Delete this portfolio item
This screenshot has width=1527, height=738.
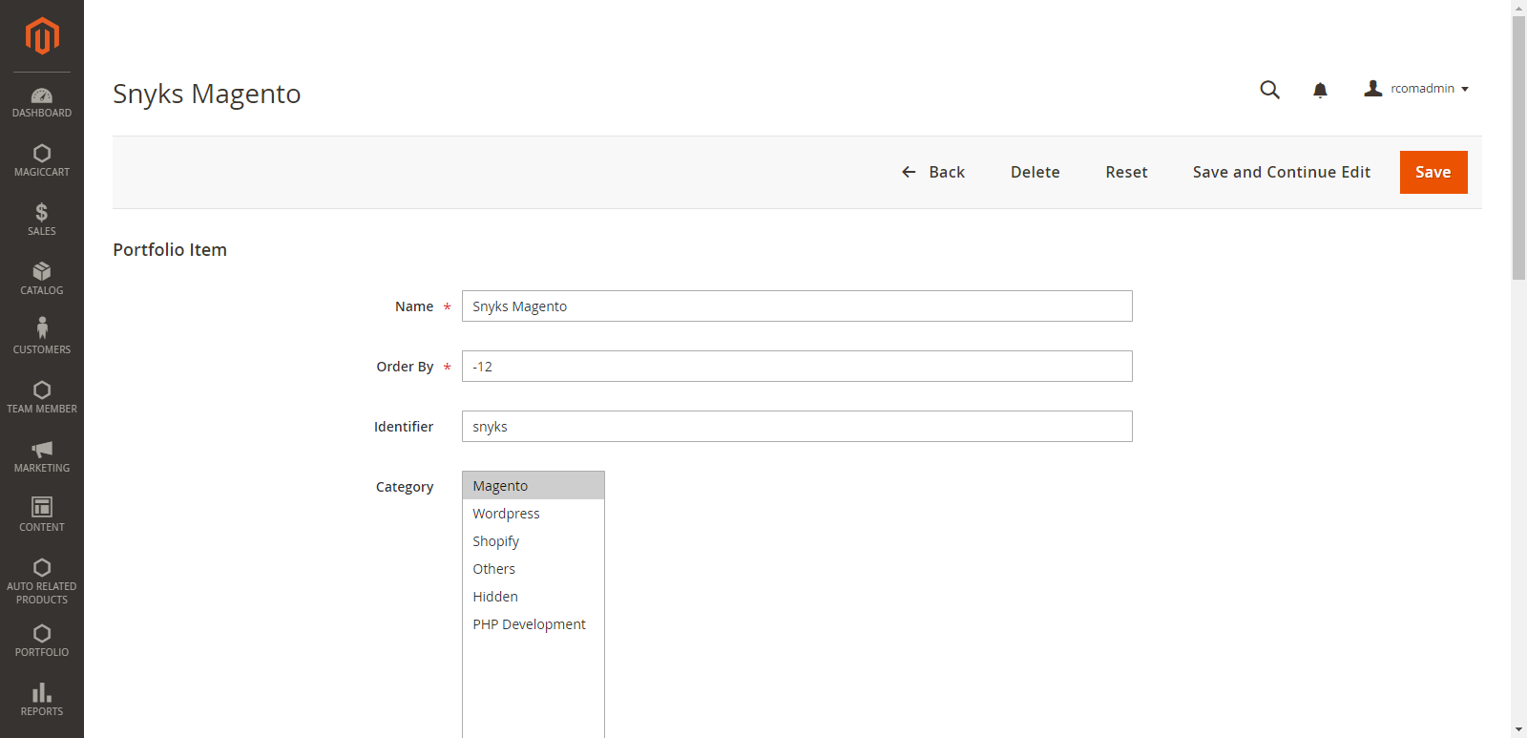(1035, 172)
